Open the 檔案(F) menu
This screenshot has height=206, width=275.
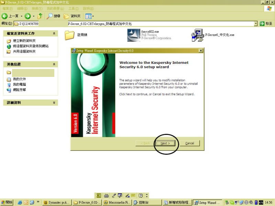8,8
